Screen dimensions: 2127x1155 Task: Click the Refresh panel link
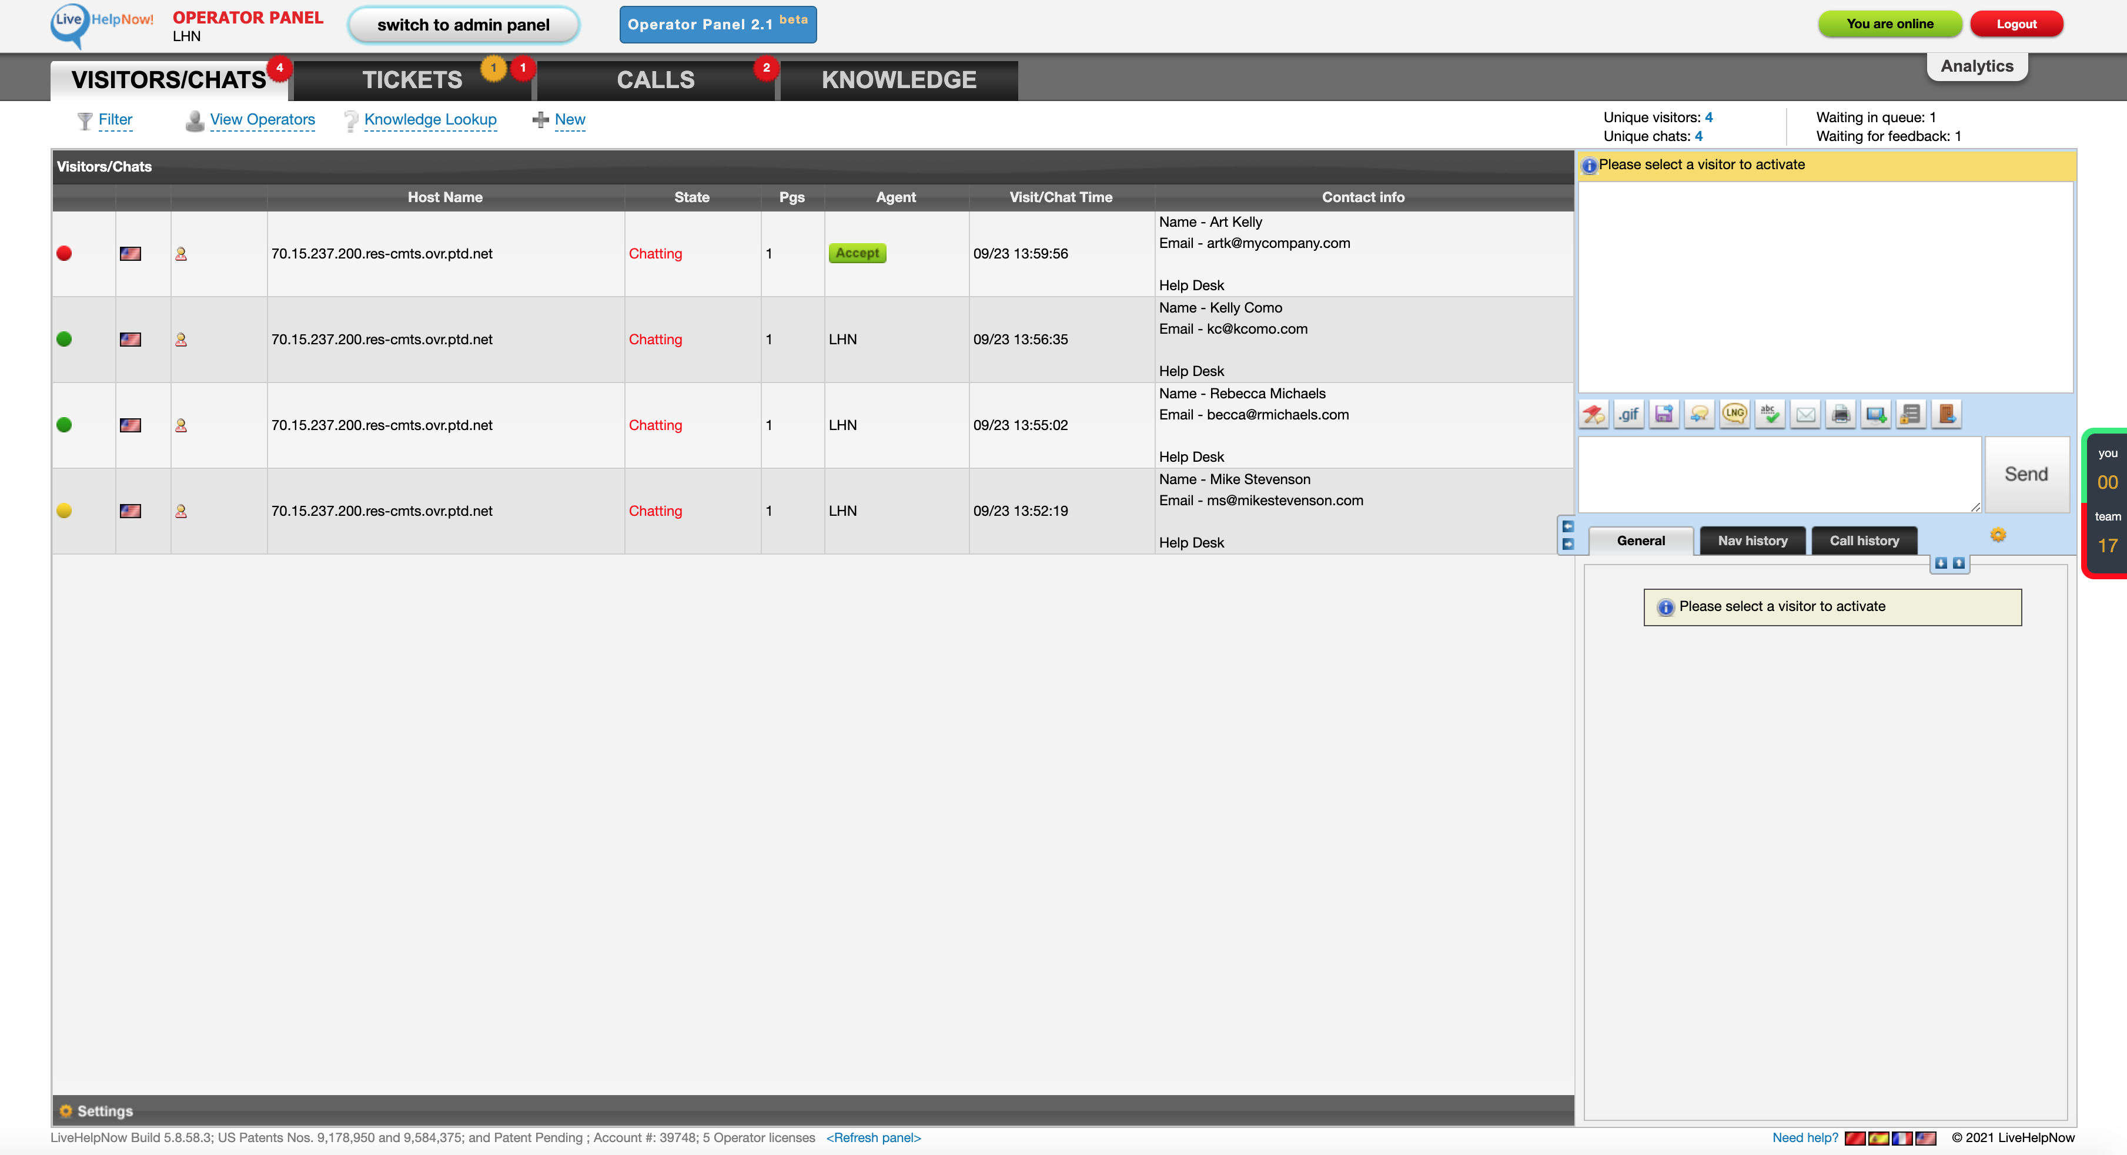(x=873, y=1138)
